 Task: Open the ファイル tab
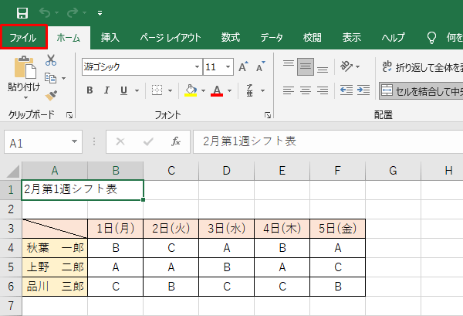click(x=23, y=37)
